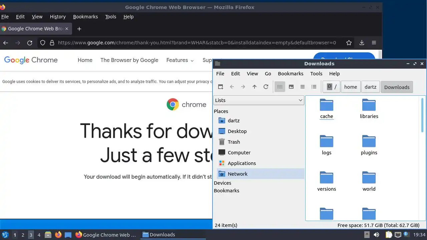Open Firefox Bookmarks menu
427x240 pixels.
click(85, 17)
